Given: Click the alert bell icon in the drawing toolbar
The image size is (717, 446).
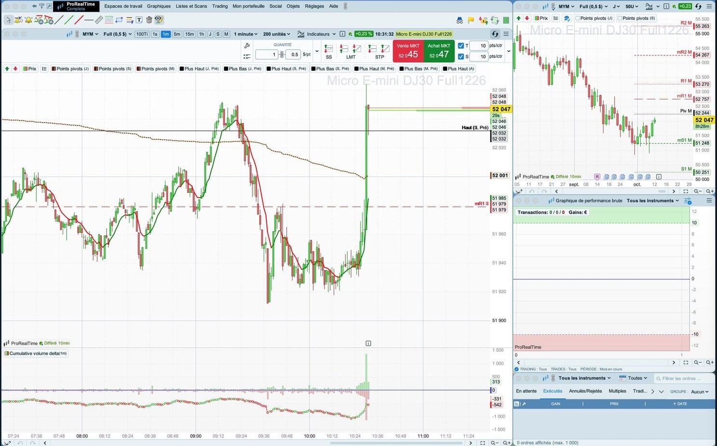Looking at the screenshot, I should click(x=28, y=20).
